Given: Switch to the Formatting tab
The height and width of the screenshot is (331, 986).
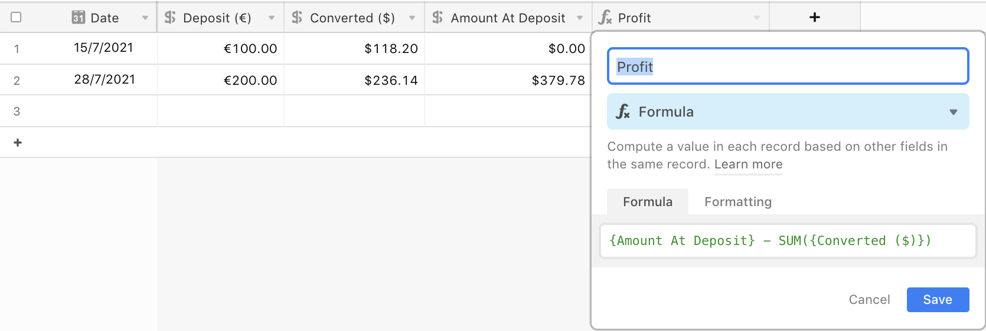Looking at the screenshot, I should pos(738,202).
